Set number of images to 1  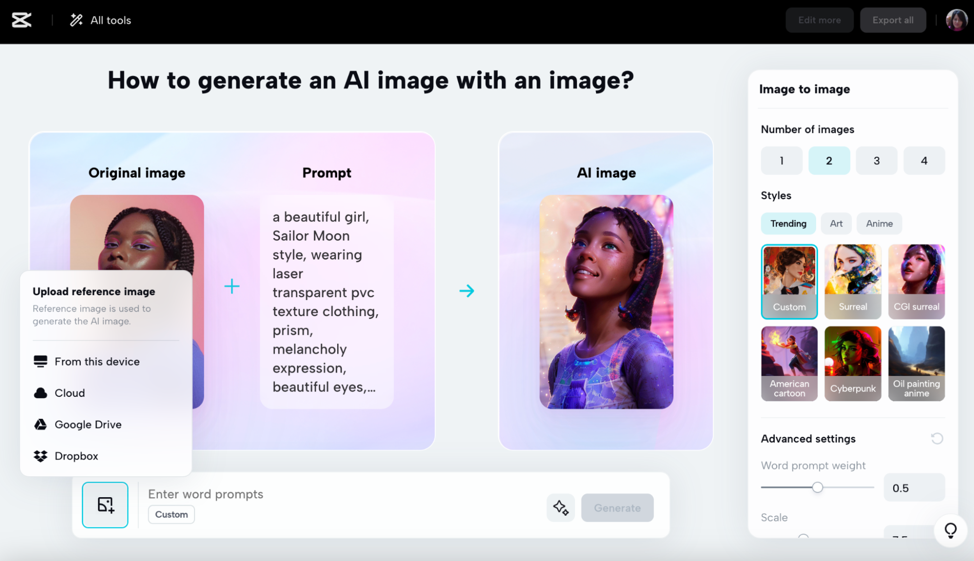781,161
